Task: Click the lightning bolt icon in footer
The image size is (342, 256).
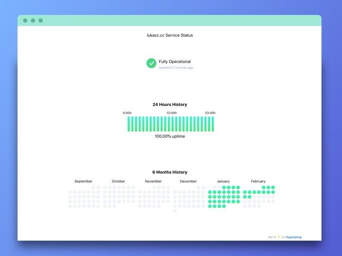Action: click(279, 237)
